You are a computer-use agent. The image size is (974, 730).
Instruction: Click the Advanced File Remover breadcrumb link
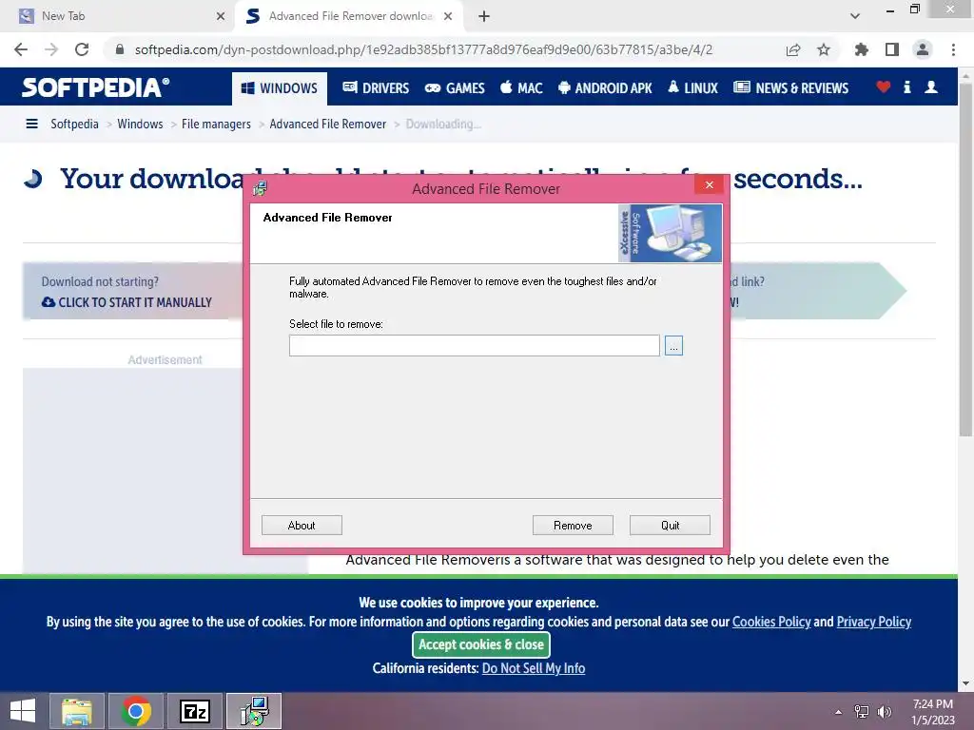[327, 124]
